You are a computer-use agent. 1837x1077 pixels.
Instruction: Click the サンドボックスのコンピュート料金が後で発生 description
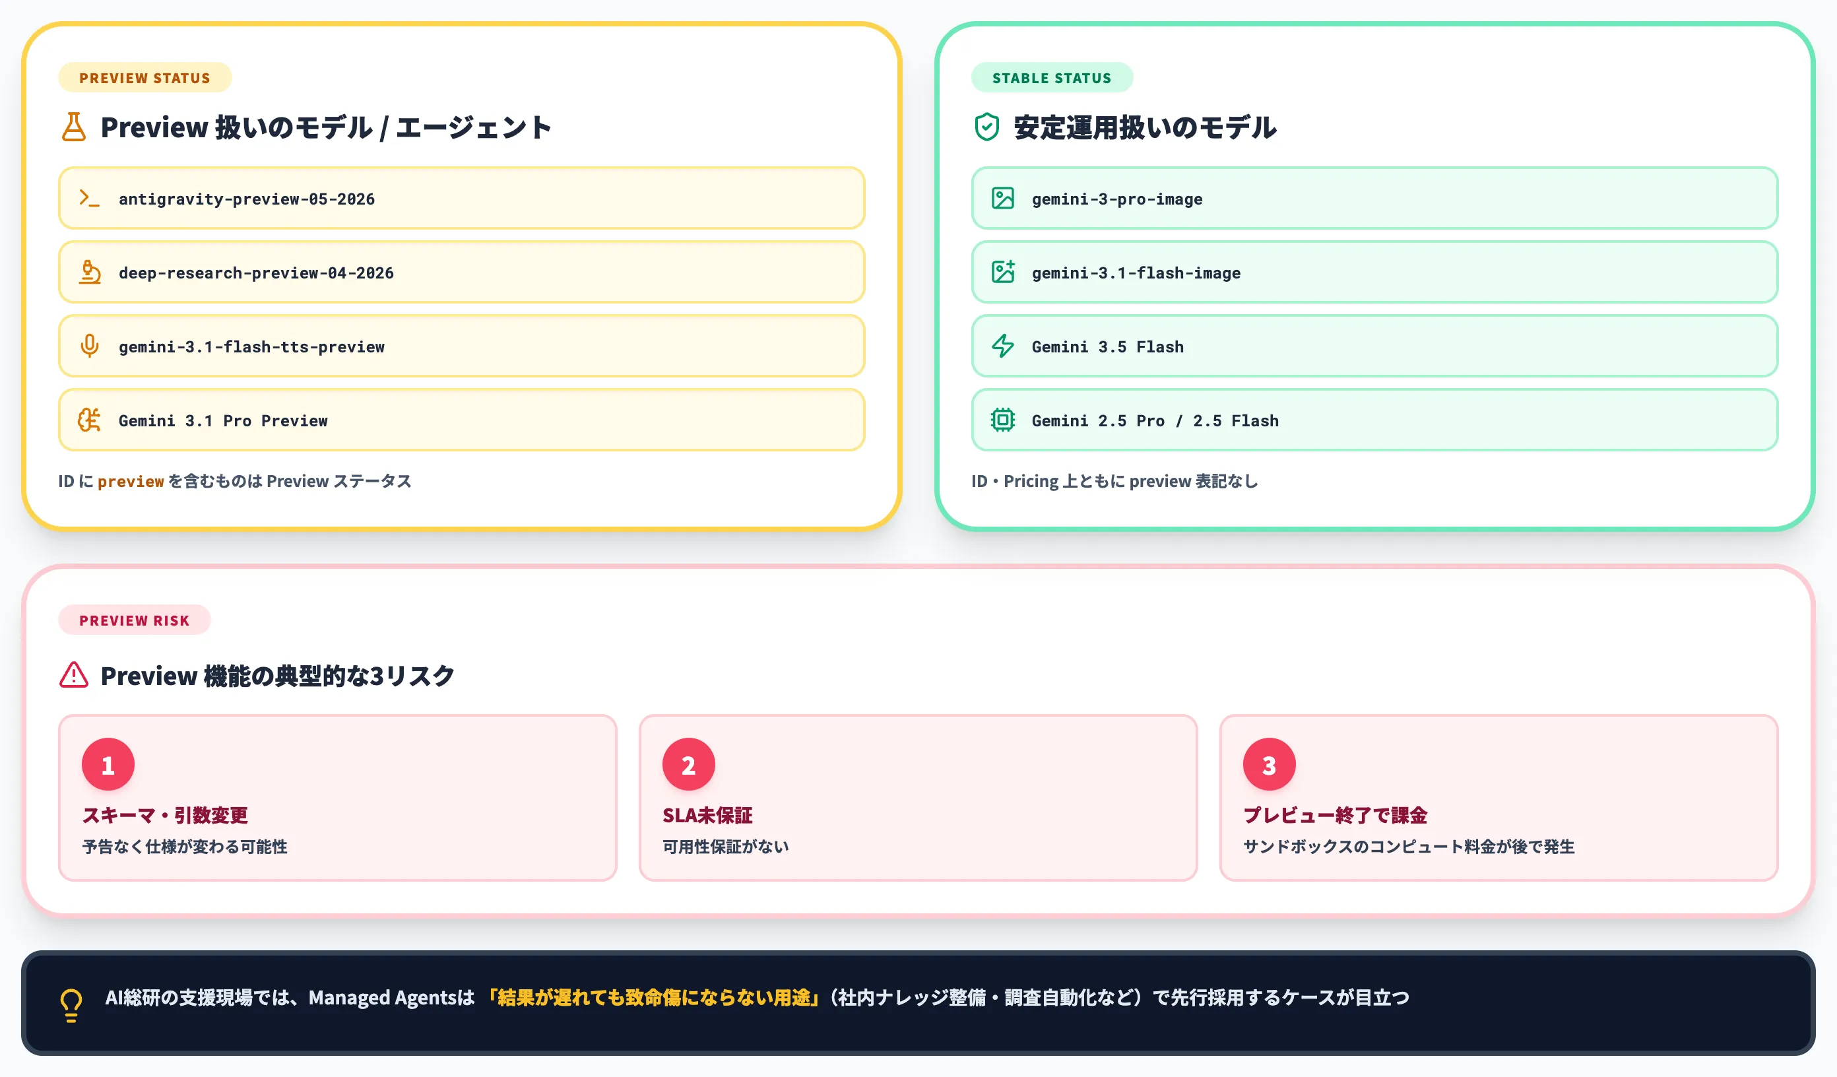click(1408, 847)
